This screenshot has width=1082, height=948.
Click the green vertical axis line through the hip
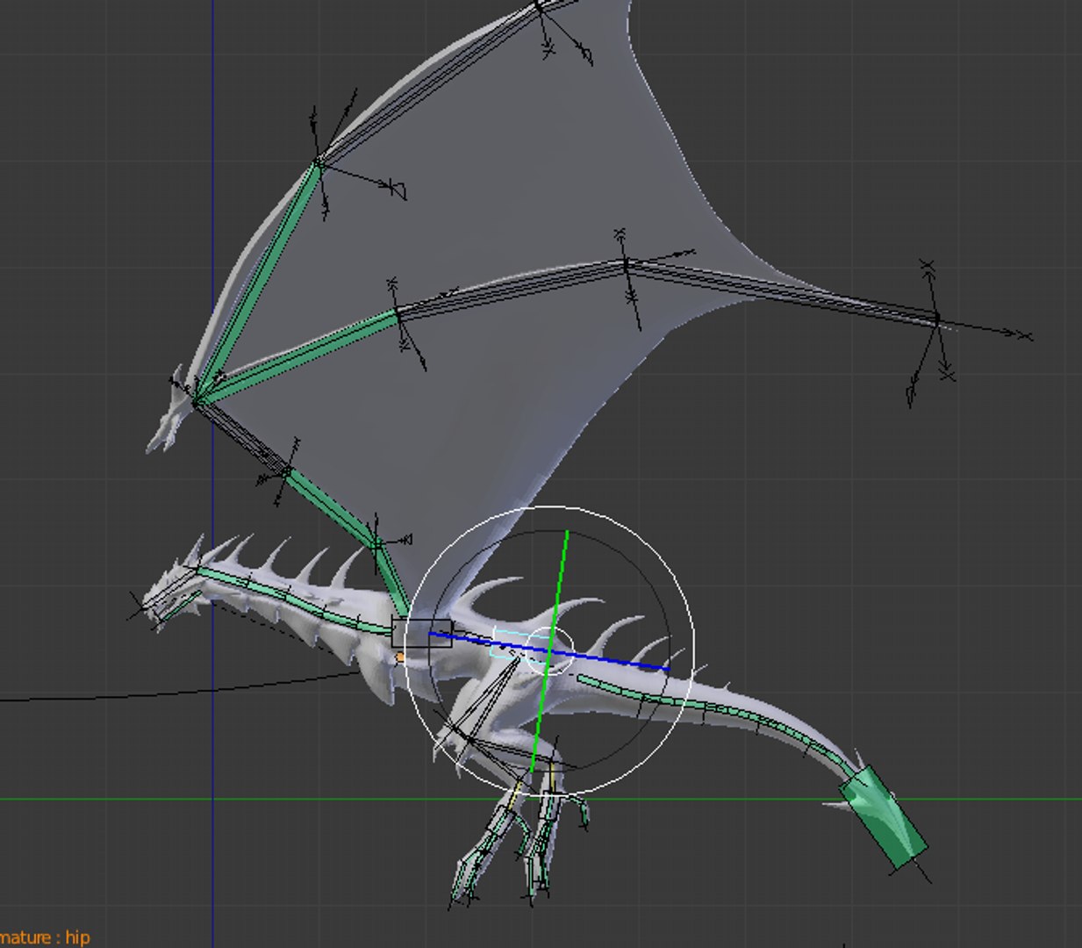click(549, 651)
